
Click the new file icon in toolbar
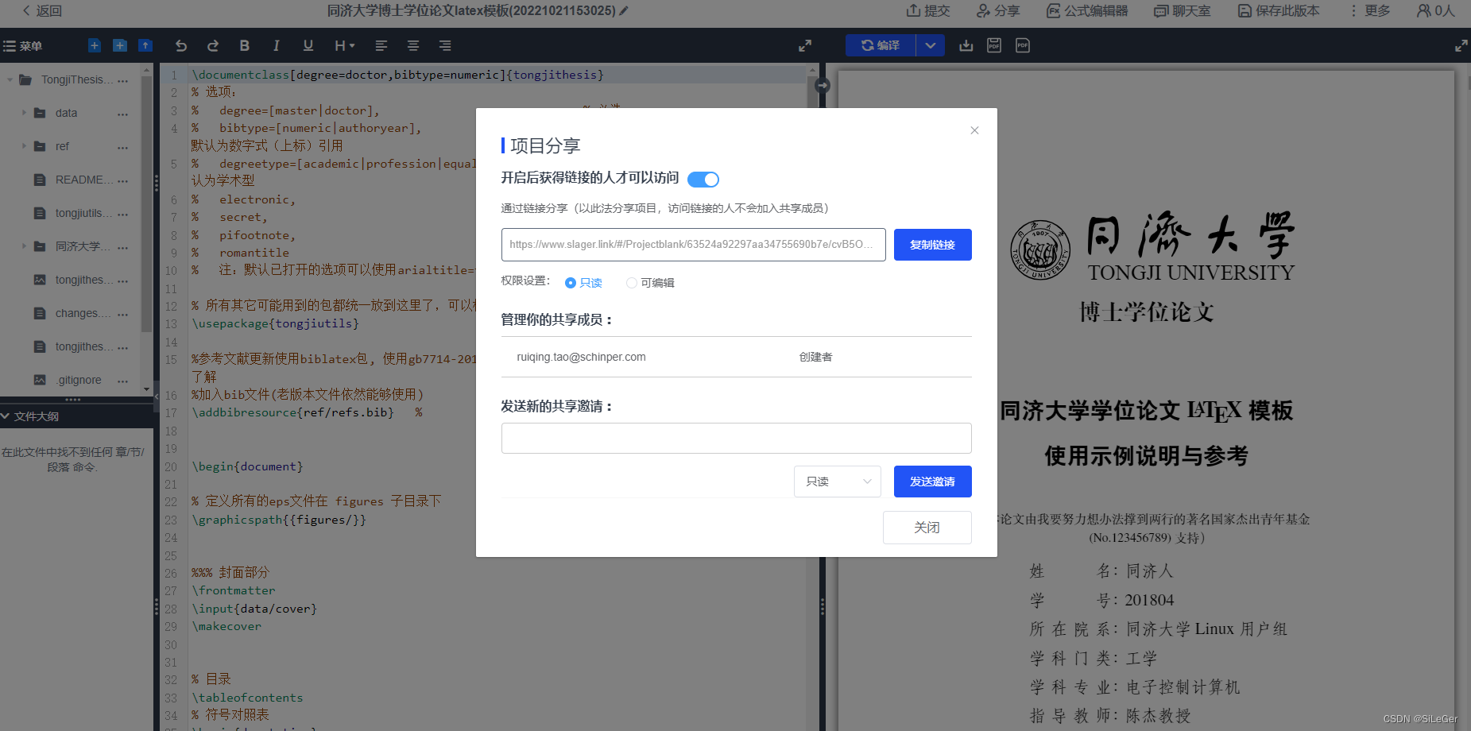point(95,45)
